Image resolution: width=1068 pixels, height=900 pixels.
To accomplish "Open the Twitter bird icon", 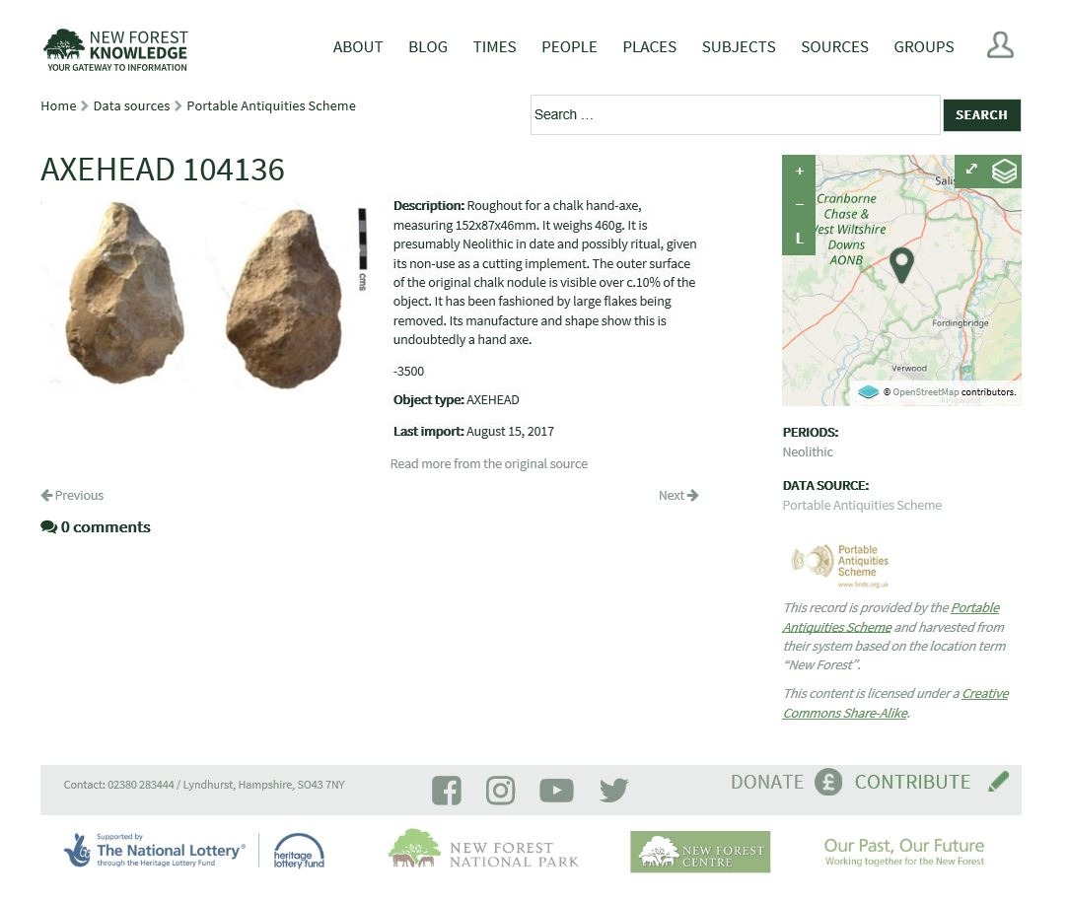I will coord(613,791).
